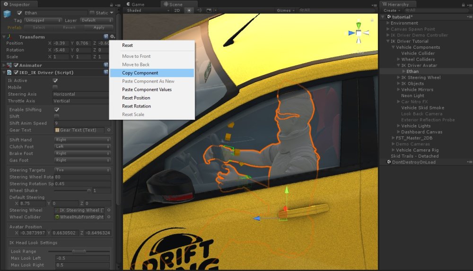Choose Copy Component from context menu

(152, 73)
